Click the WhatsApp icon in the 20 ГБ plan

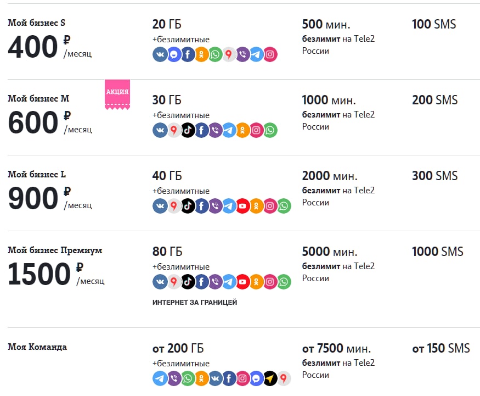click(x=215, y=54)
